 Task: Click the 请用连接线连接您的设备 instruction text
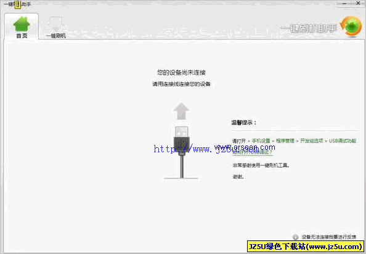(x=181, y=84)
